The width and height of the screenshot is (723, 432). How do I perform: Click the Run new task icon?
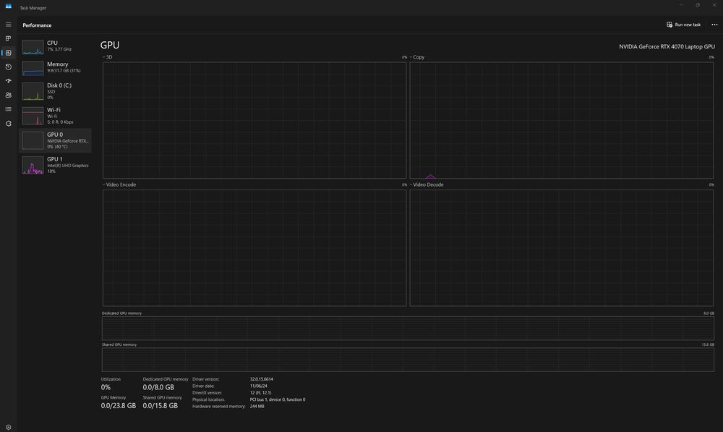[669, 25]
